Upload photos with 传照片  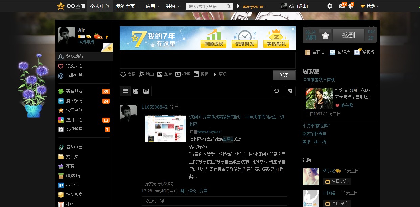[340, 52]
